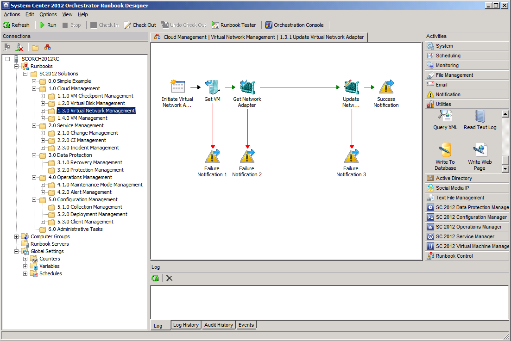Open the Scheduling activities category

click(x=467, y=56)
